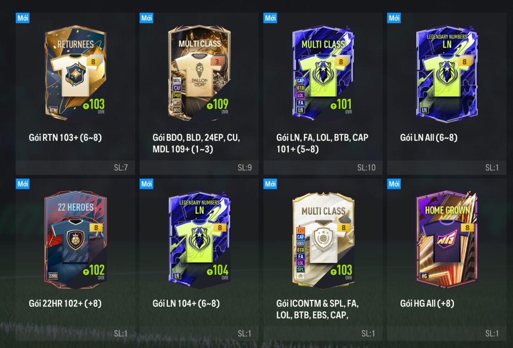Click the Mới badge on the RTN pack
The height and width of the screenshot is (348, 513).
[x=23, y=18]
